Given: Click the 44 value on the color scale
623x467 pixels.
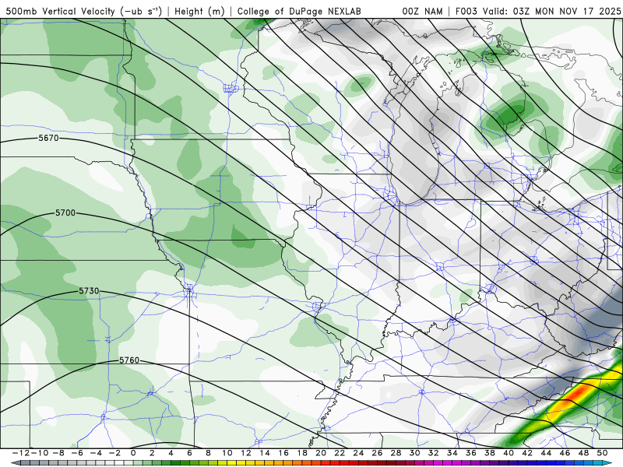Looking at the screenshot, I should [546, 453].
